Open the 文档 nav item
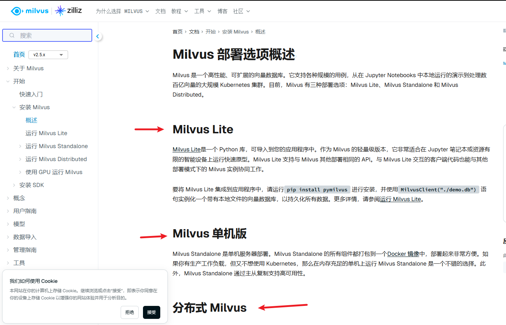The image size is (506, 325). pos(160,12)
